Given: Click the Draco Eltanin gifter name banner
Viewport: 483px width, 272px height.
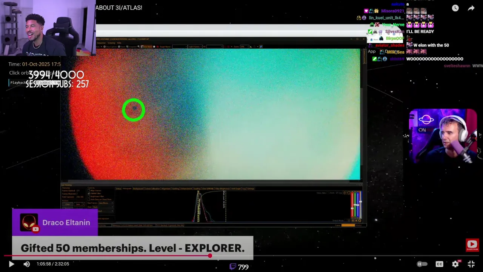Looking at the screenshot, I should tap(55, 223).
